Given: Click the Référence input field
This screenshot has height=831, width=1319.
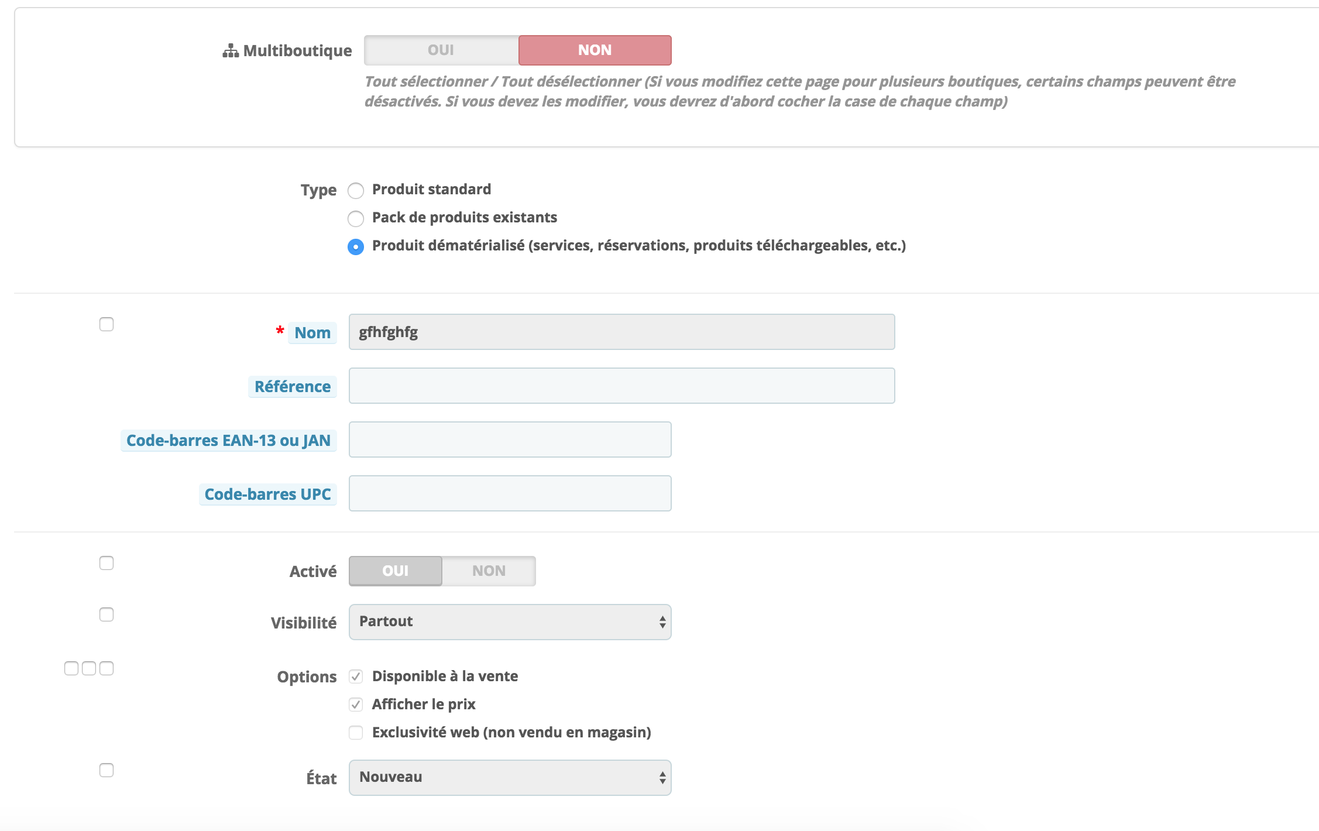Looking at the screenshot, I should (x=621, y=386).
